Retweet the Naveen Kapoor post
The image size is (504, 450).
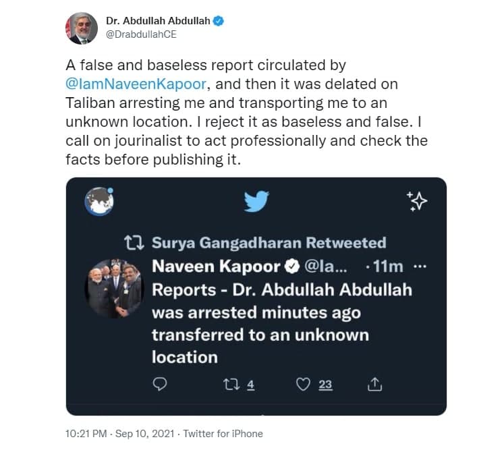[x=231, y=384]
